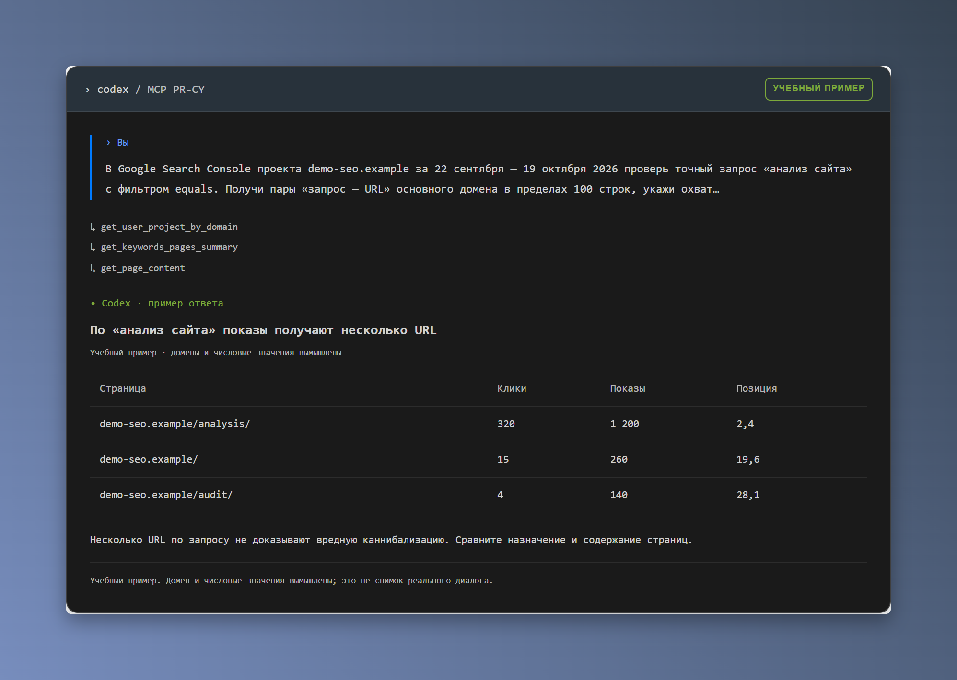Click the 4 clicks value
Viewport: 957px width, 680px height.
pos(500,495)
